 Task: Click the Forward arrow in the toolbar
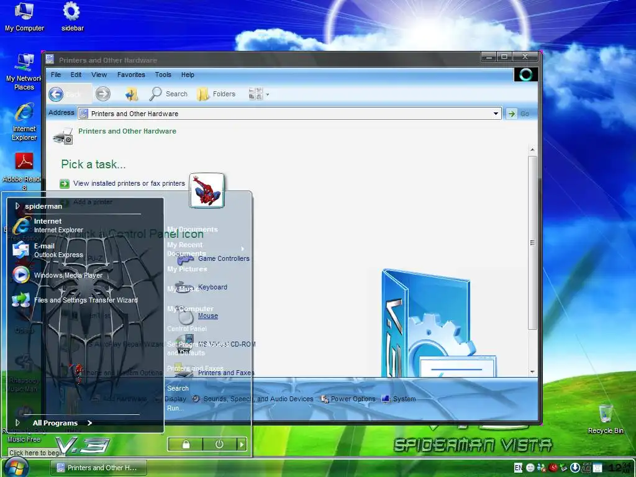[103, 94]
